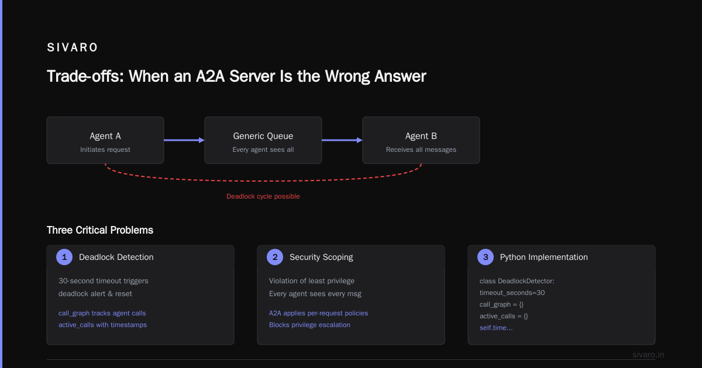Click the SIVARO logo text
The image size is (702, 368).
click(73, 48)
